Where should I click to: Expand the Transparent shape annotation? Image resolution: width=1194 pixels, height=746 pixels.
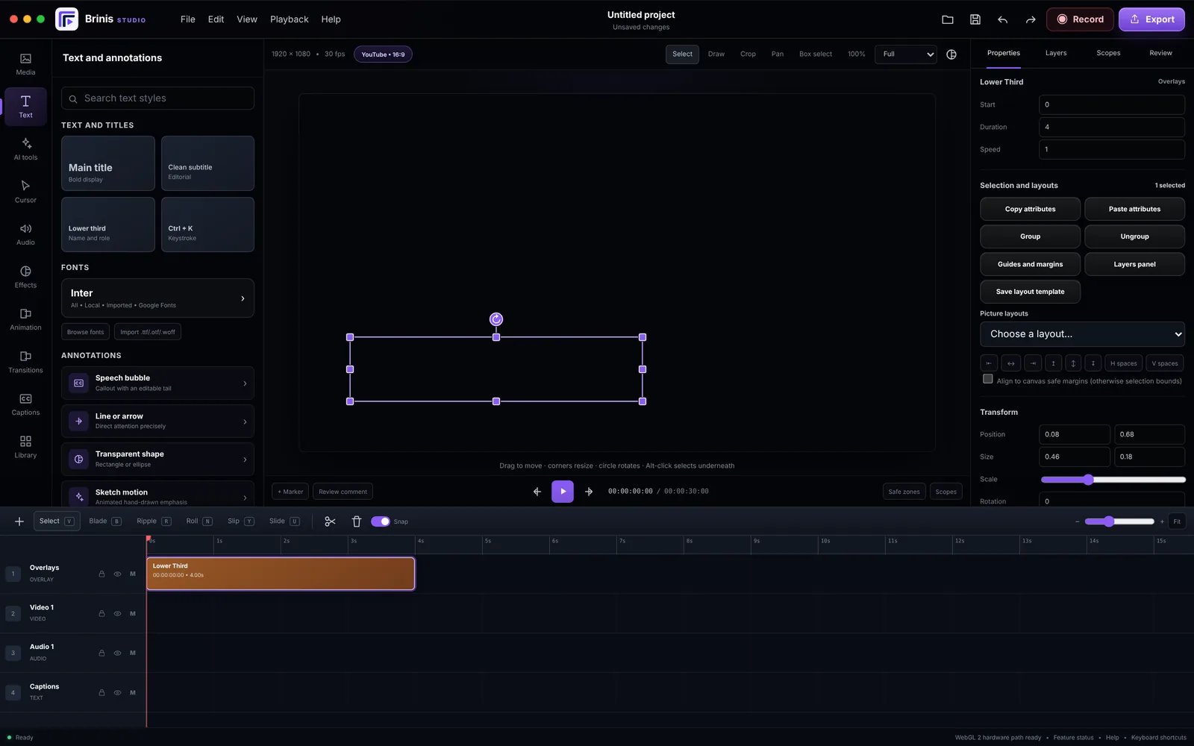tap(157, 460)
